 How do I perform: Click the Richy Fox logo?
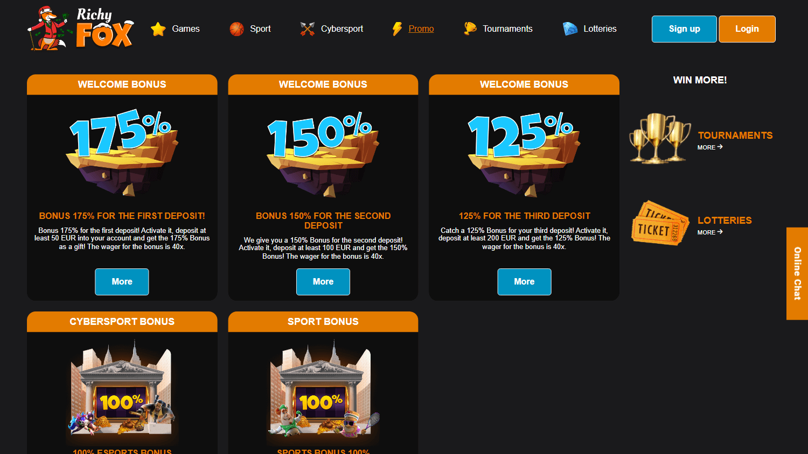pyautogui.click(x=80, y=29)
